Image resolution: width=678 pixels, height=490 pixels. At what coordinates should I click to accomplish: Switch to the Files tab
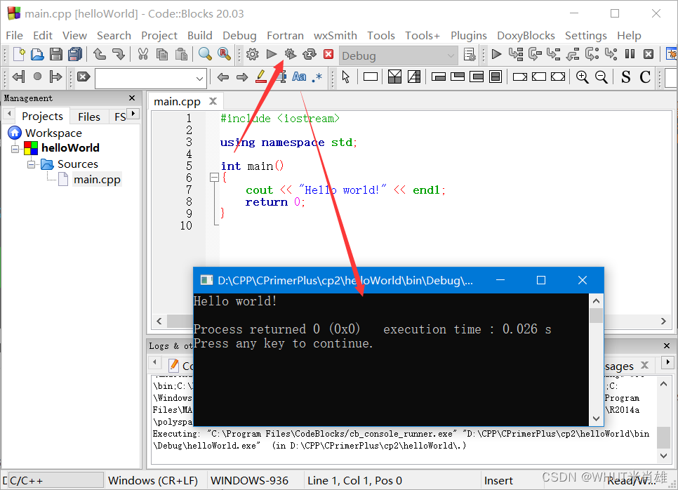[89, 117]
